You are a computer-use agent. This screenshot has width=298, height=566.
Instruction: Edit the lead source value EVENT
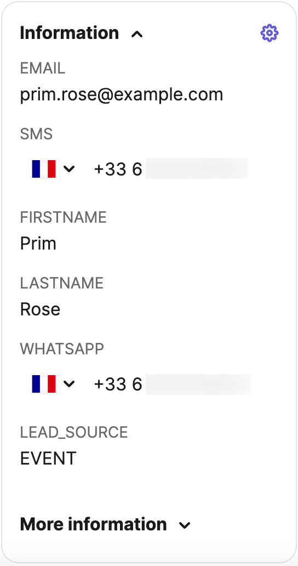point(48,459)
